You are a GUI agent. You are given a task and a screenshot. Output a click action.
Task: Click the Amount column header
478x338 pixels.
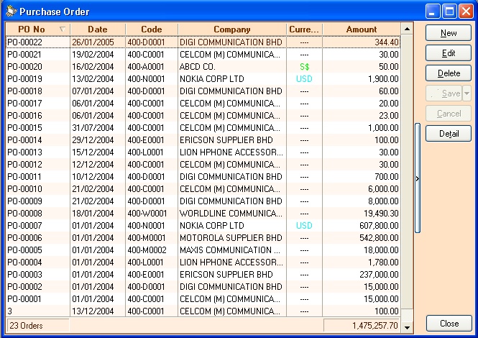click(x=362, y=29)
